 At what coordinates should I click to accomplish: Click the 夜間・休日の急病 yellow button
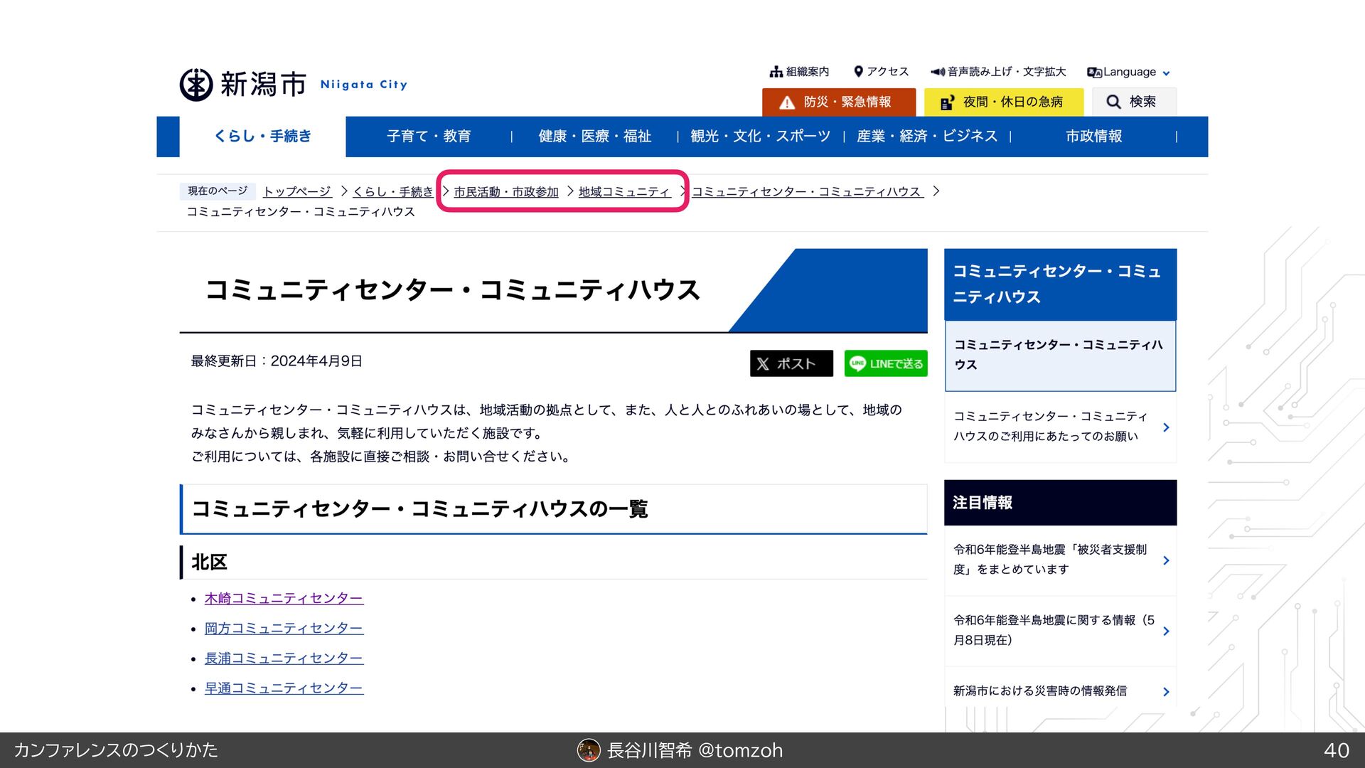pyautogui.click(x=1003, y=102)
